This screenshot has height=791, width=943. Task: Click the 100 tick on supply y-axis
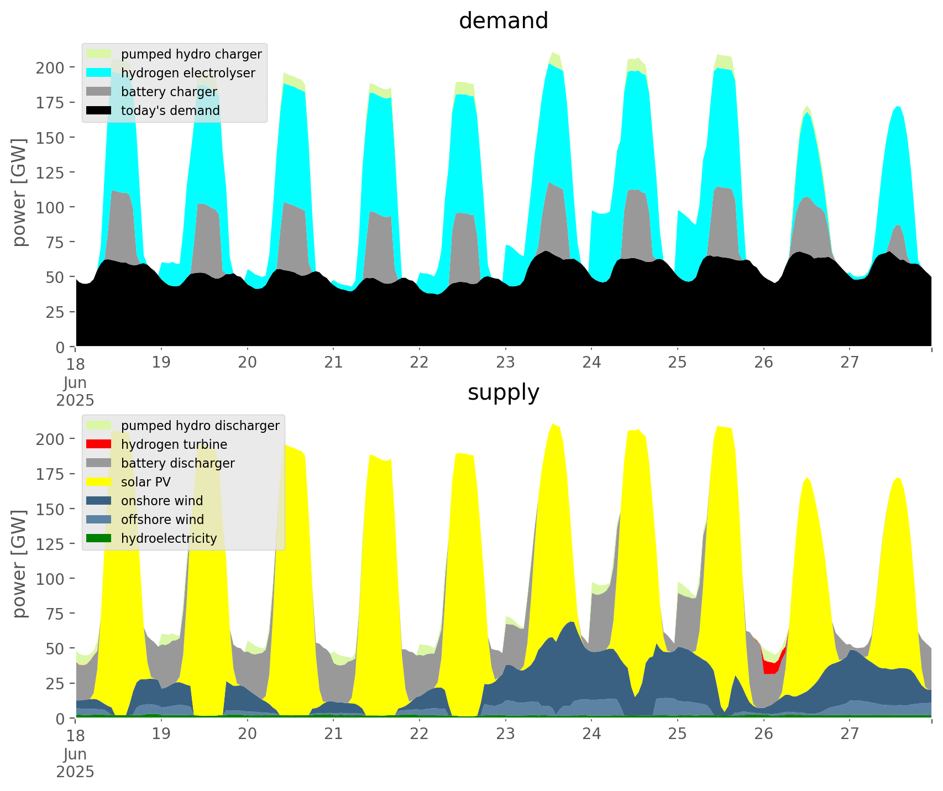tap(50, 579)
